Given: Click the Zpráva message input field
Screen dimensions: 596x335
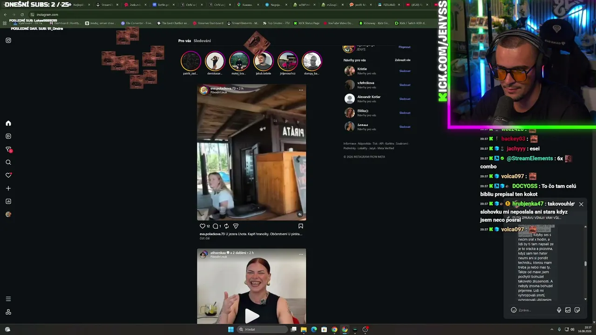Looking at the screenshot, I should click(535, 310).
